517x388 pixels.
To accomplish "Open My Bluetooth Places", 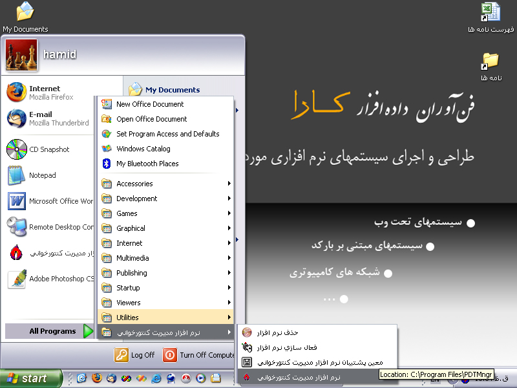I will click(x=147, y=164).
